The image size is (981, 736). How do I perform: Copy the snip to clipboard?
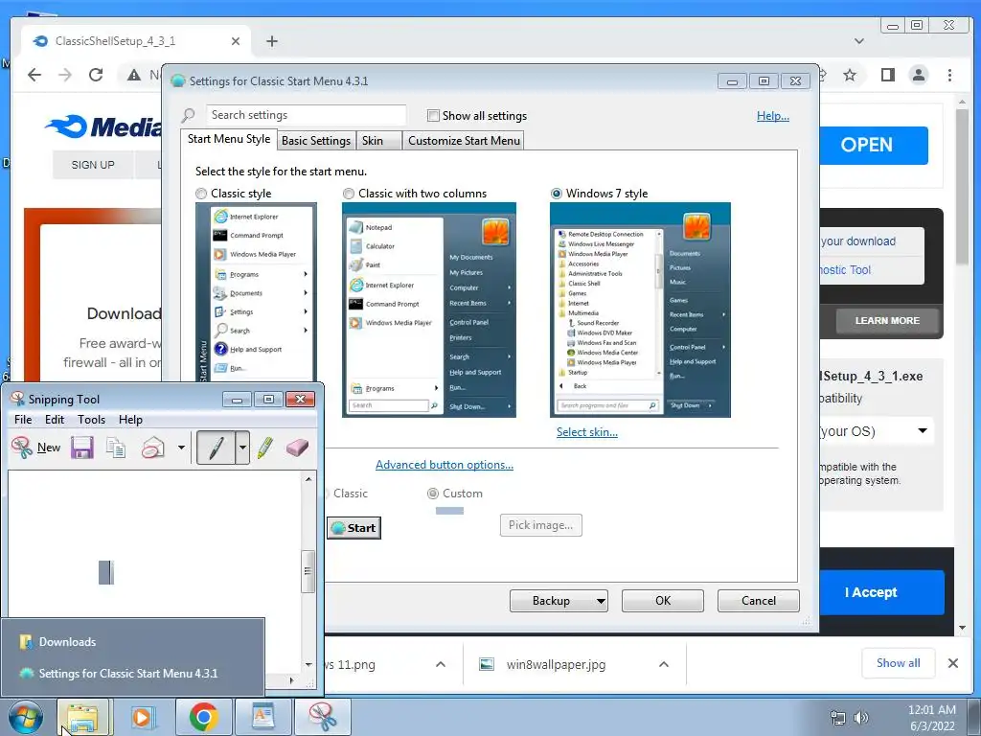tap(116, 448)
